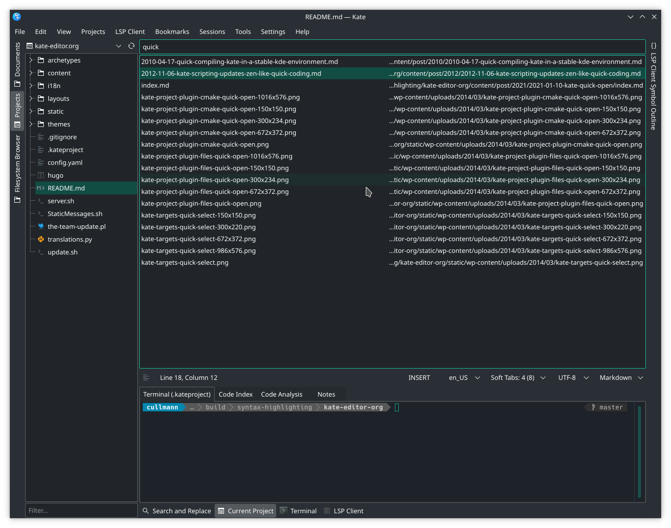The image size is (671, 528).
Task: Select 2010-04-17-quick-compiling-kate result
Action: coord(392,62)
